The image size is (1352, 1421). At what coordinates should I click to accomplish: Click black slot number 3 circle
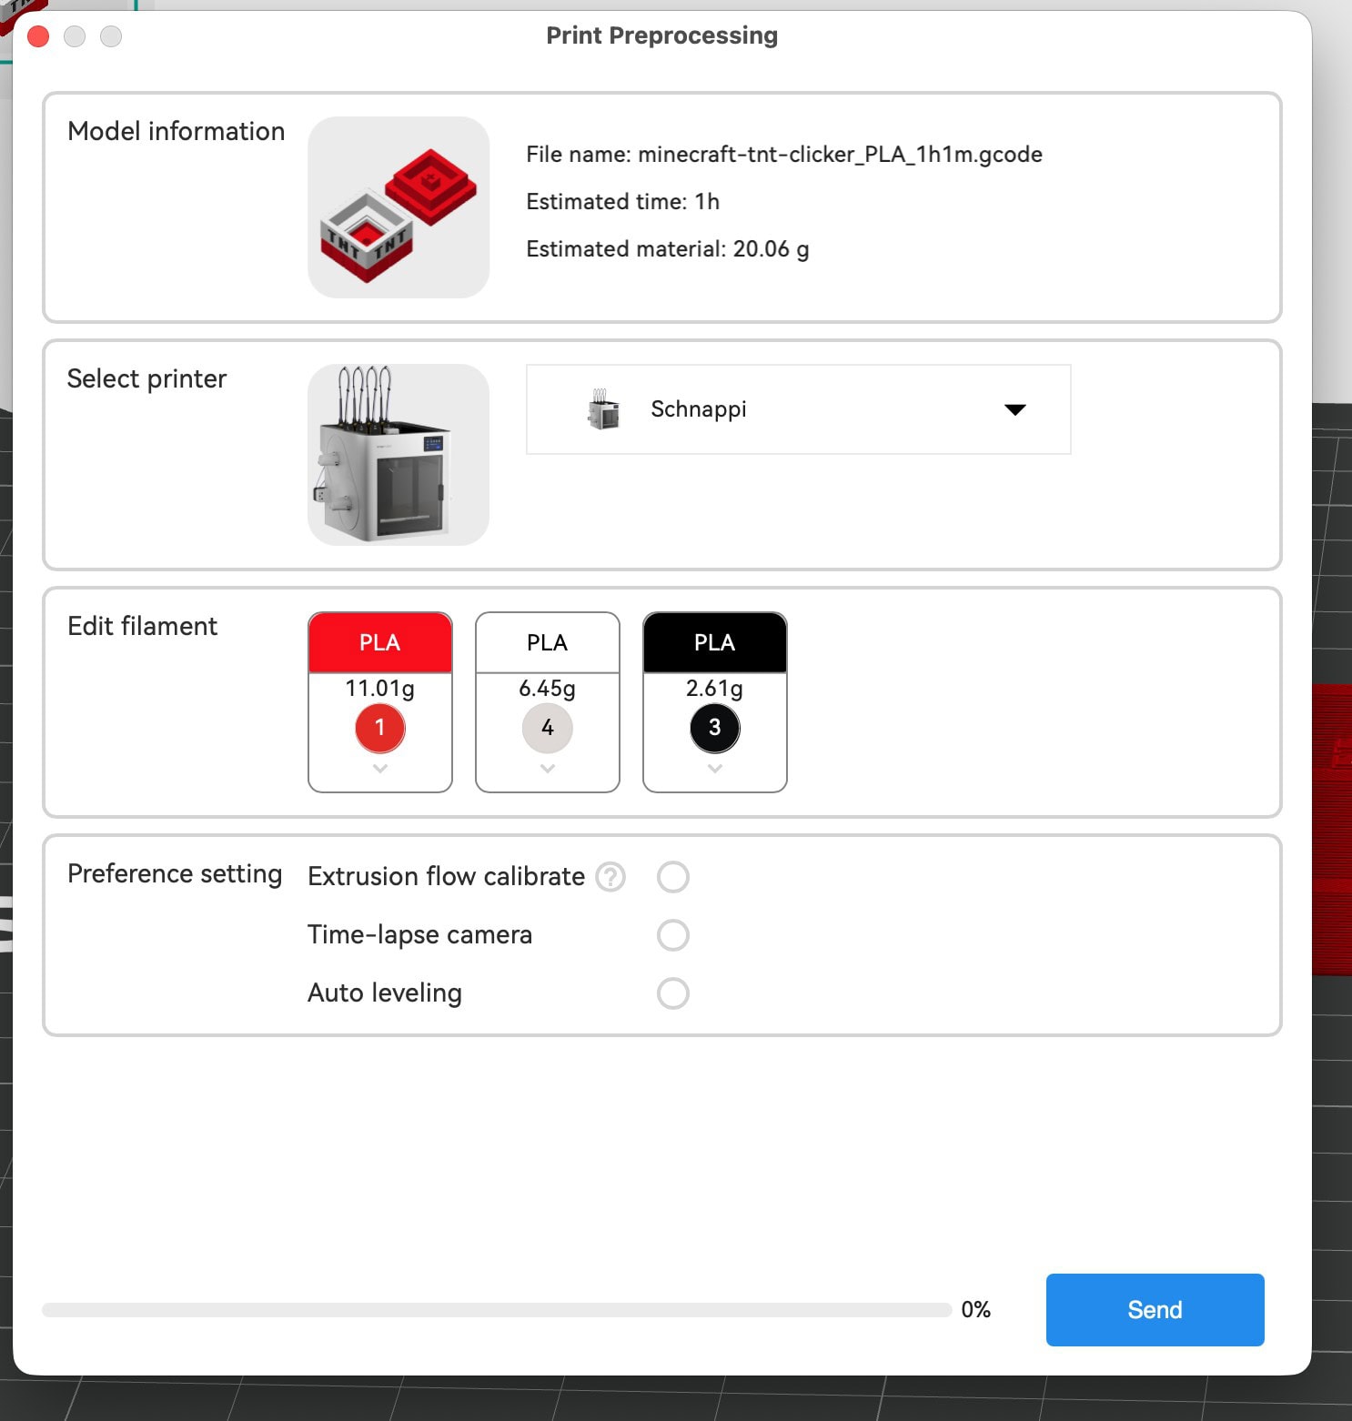pyautogui.click(x=715, y=728)
